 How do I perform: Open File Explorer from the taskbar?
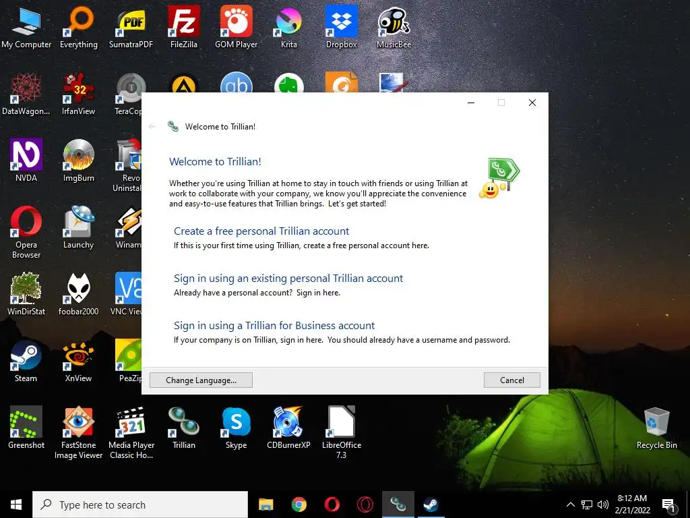click(265, 505)
